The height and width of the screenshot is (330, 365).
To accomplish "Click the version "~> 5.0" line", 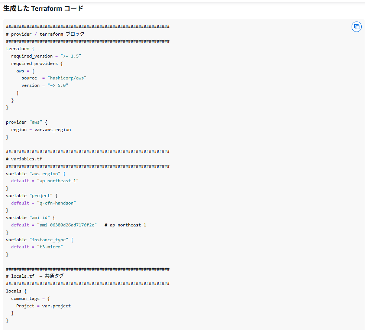I will (45, 85).
